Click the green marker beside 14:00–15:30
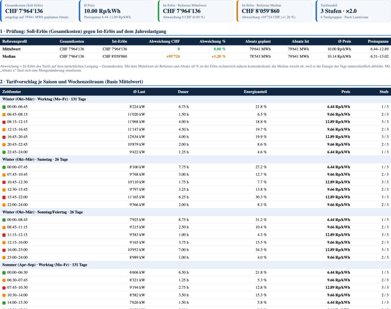391x309 pixels. 4,302
